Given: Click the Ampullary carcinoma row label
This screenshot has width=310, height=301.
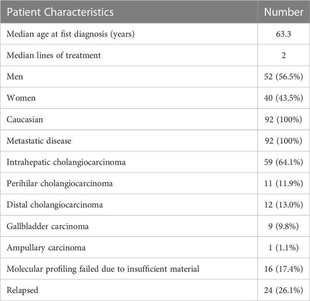Looking at the screenshot, I should point(46,248).
